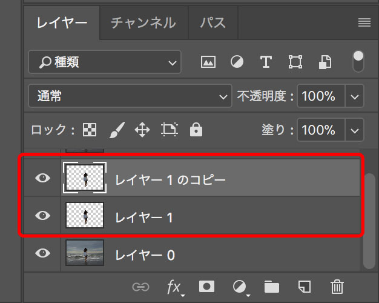Viewport: 379px width, 303px height.
Task: Switch to the パス tab
Action: [x=213, y=23]
